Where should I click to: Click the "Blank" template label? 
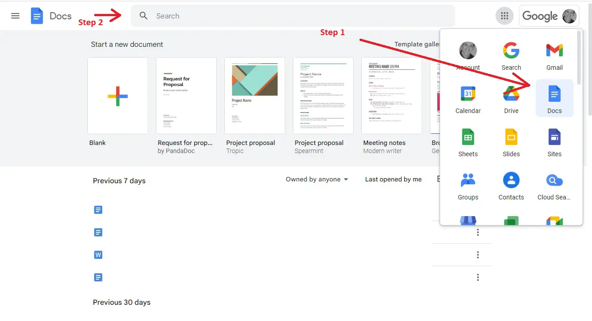98,143
